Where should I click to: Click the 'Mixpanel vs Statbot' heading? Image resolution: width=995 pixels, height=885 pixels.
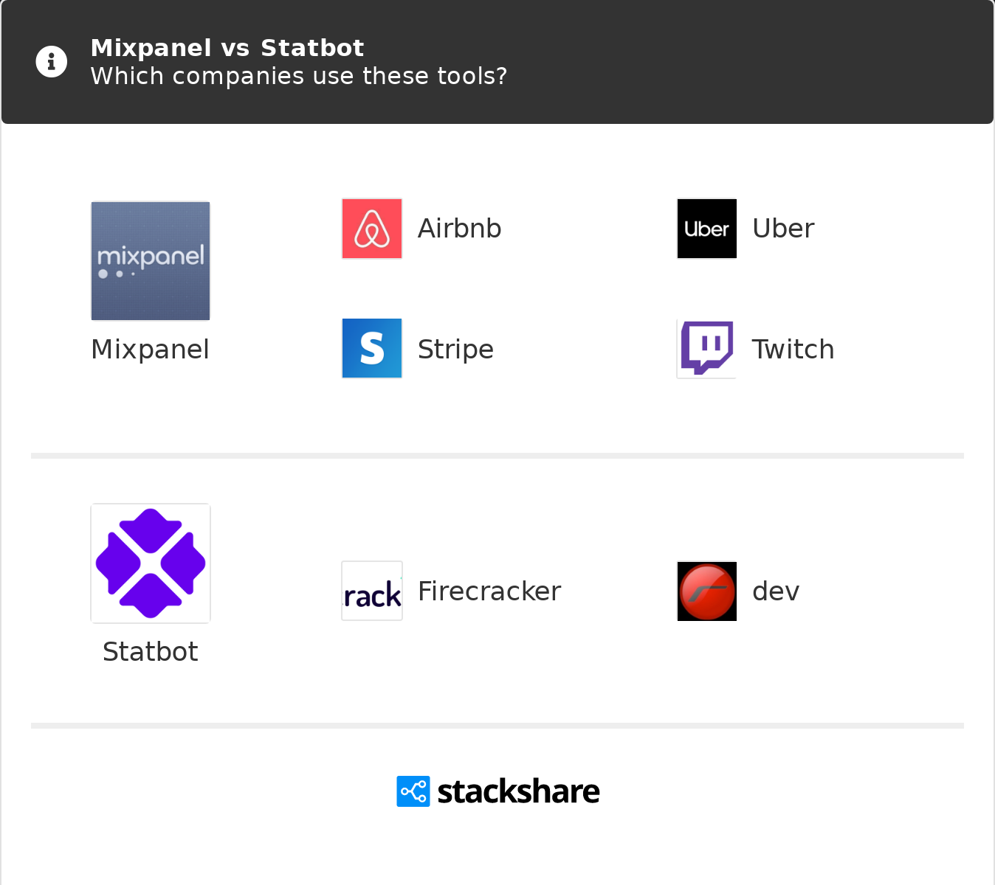point(227,48)
